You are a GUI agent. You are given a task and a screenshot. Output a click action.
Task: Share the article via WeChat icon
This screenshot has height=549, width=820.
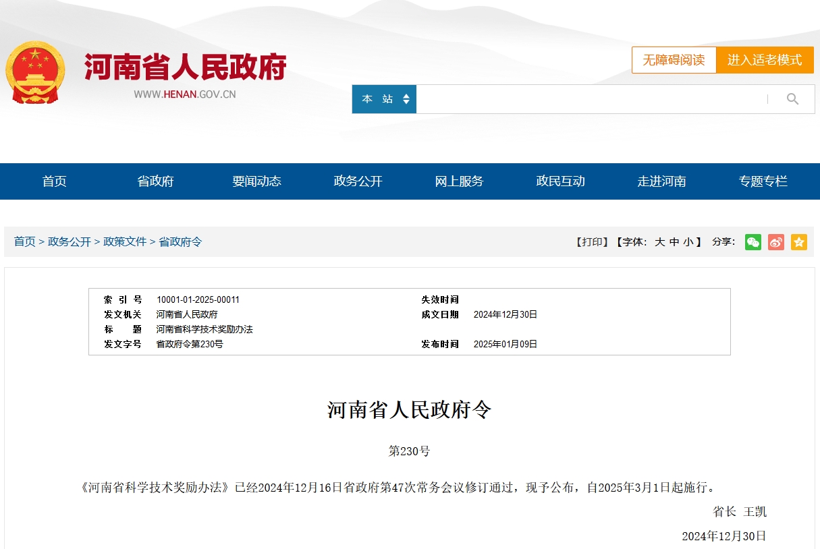753,241
